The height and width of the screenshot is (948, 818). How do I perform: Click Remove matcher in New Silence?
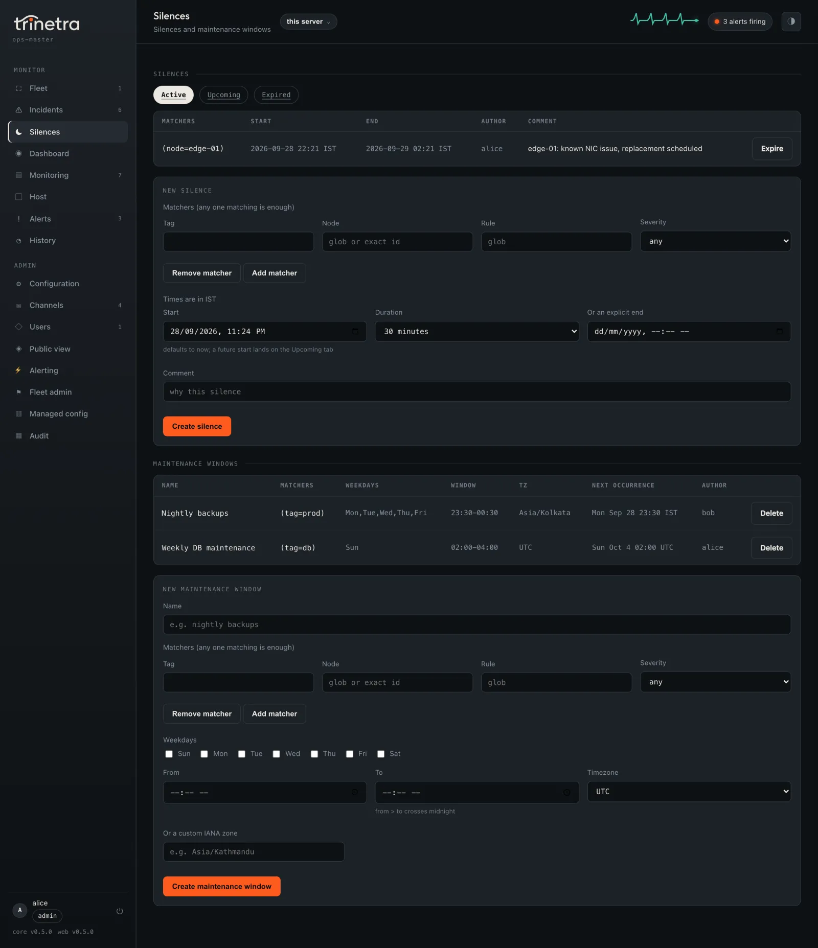201,273
